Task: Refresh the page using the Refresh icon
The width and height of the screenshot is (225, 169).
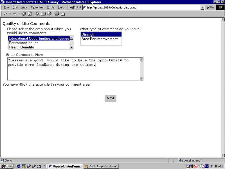Action: [x=30, y=14]
